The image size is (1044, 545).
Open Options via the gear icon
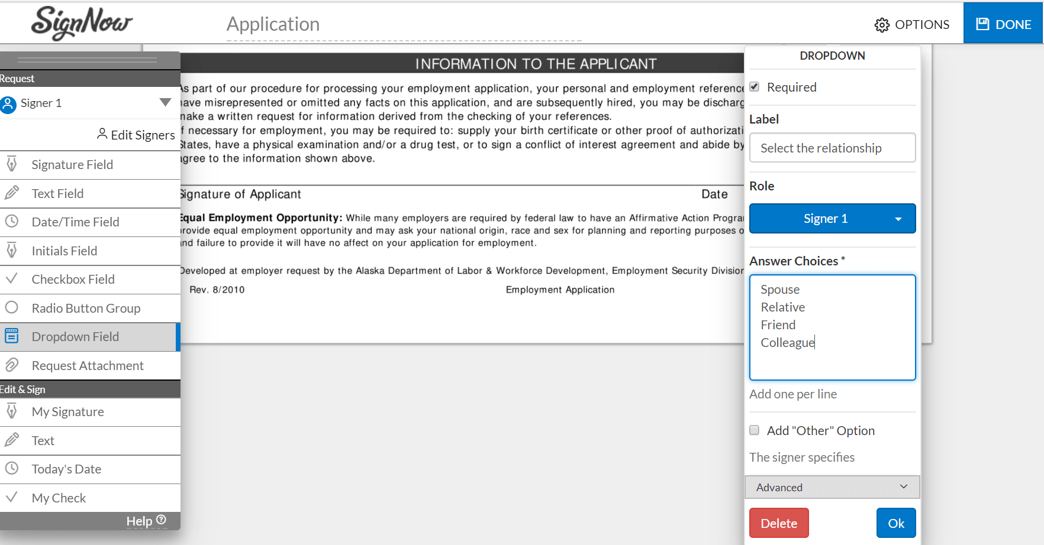[882, 25]
